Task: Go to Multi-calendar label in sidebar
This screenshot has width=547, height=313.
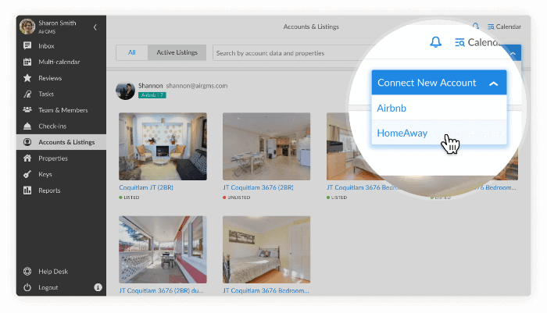Action: click(x=59, y=62)
